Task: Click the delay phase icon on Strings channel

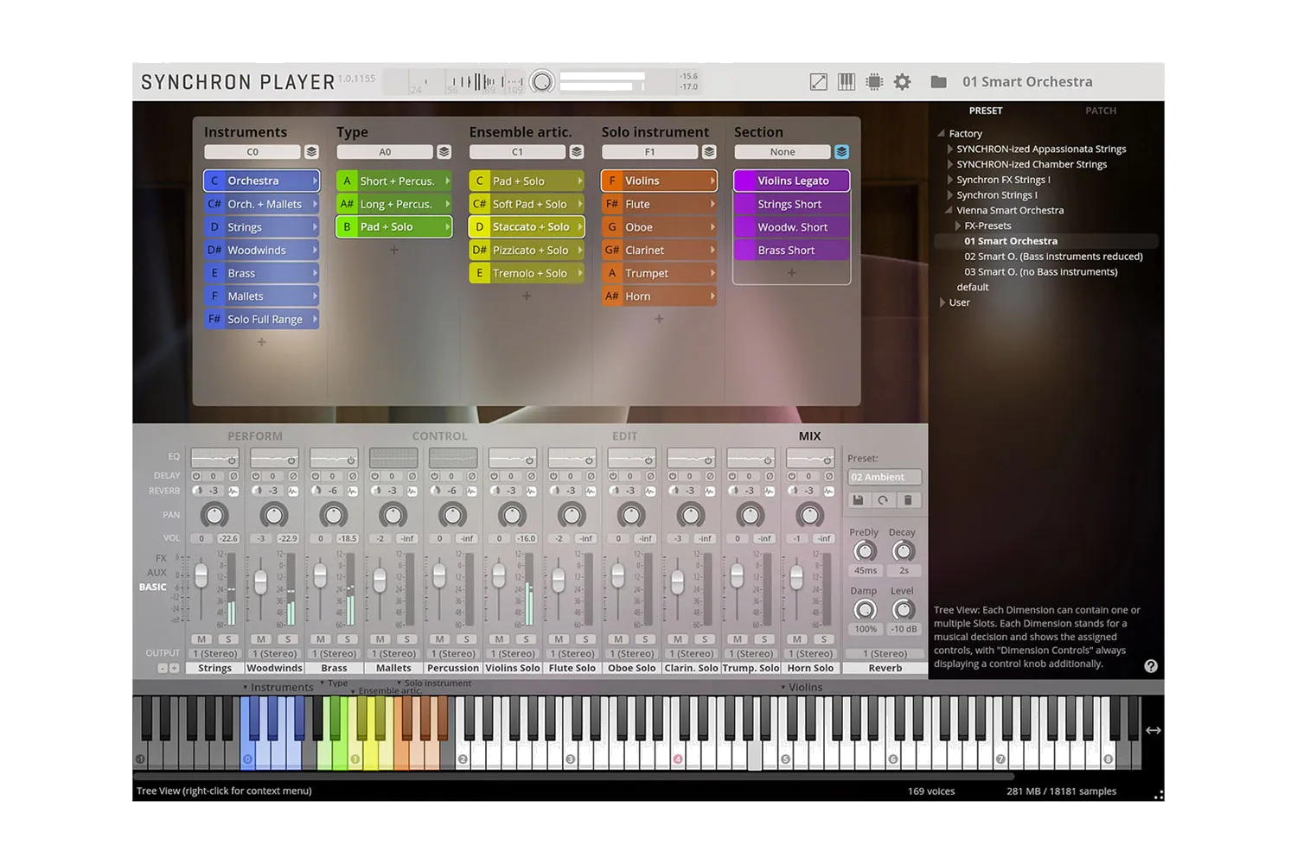Action: click(233, 476)
